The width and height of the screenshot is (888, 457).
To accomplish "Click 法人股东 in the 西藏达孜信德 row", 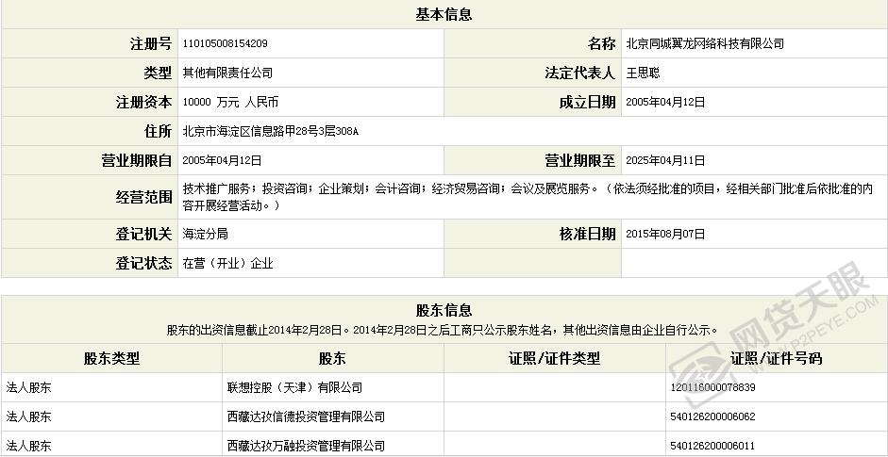I will click(x=29, y=416).
